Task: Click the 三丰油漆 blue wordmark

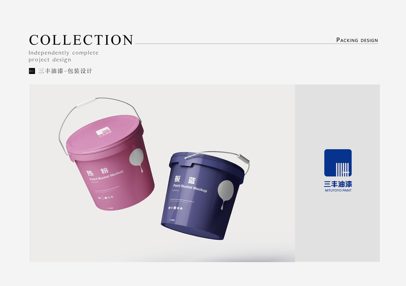Action: (338, 184)
